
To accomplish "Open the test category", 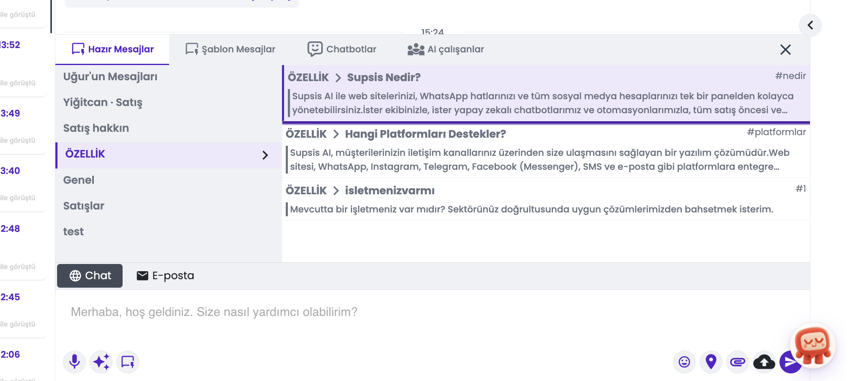I will click(169, 232).
